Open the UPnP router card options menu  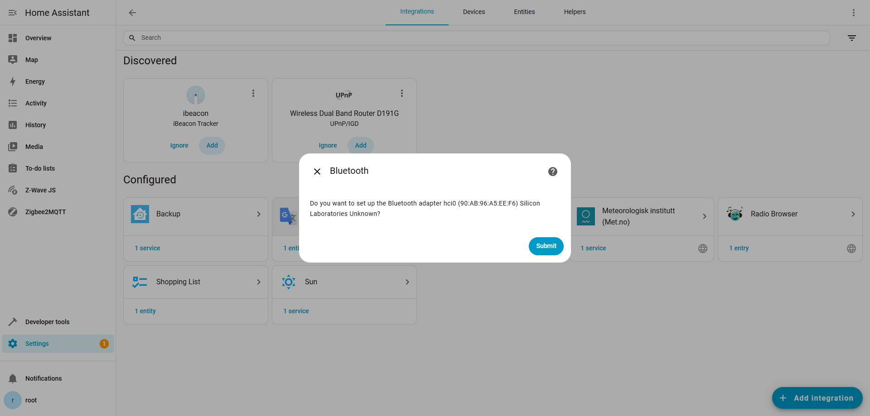point(401,93)
